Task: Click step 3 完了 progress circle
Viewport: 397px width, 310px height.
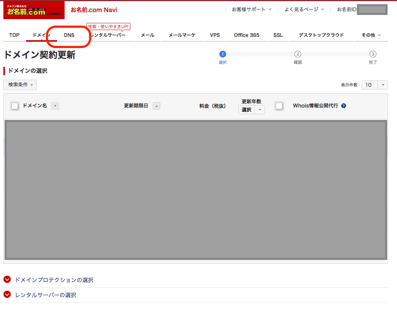Action: pyautogui.click(x=373, y=54)
